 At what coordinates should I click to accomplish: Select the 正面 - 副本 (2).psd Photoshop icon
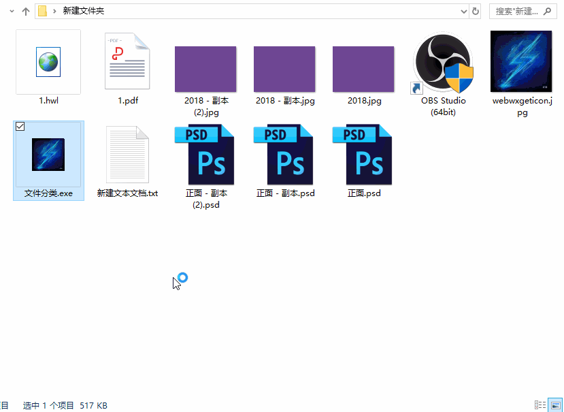205,155
